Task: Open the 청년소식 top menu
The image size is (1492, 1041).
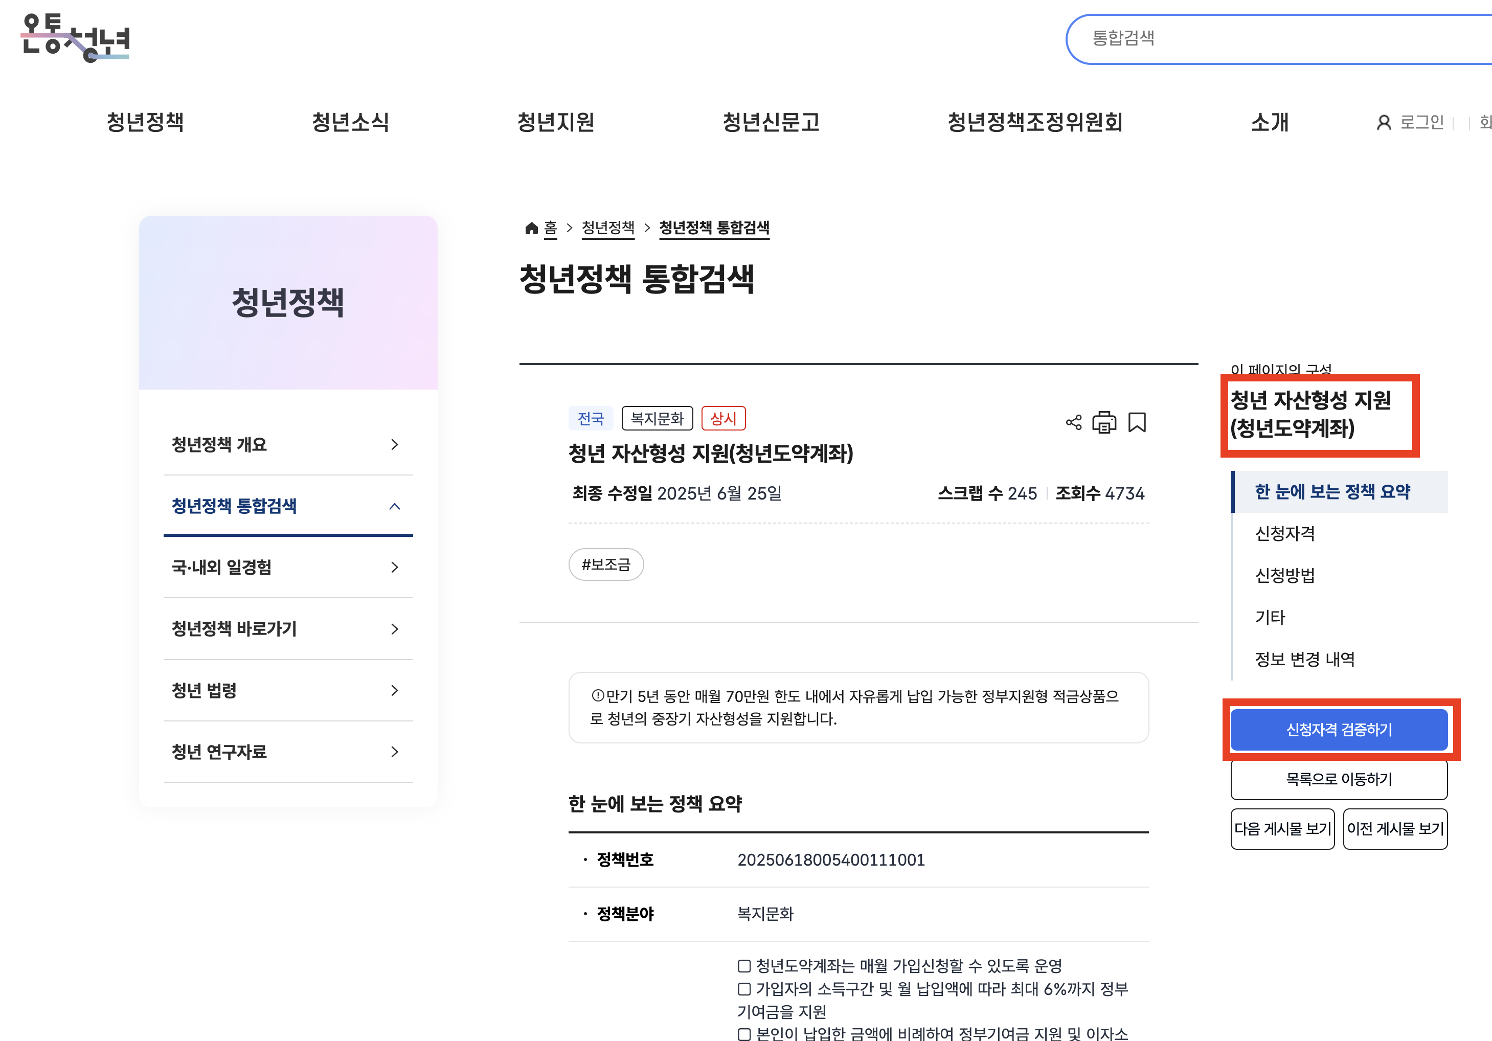Action: pyautogui.click(x=350, y=122)
